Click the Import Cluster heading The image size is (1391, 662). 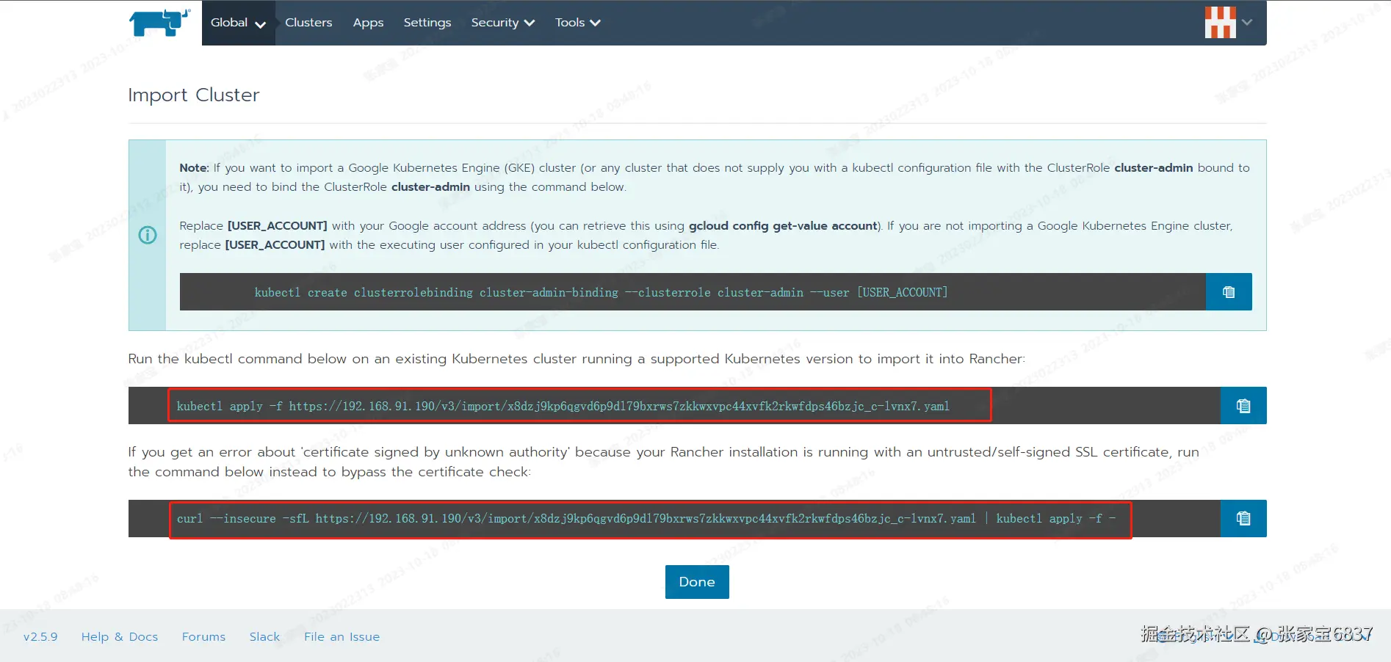(x=194, y=95)
